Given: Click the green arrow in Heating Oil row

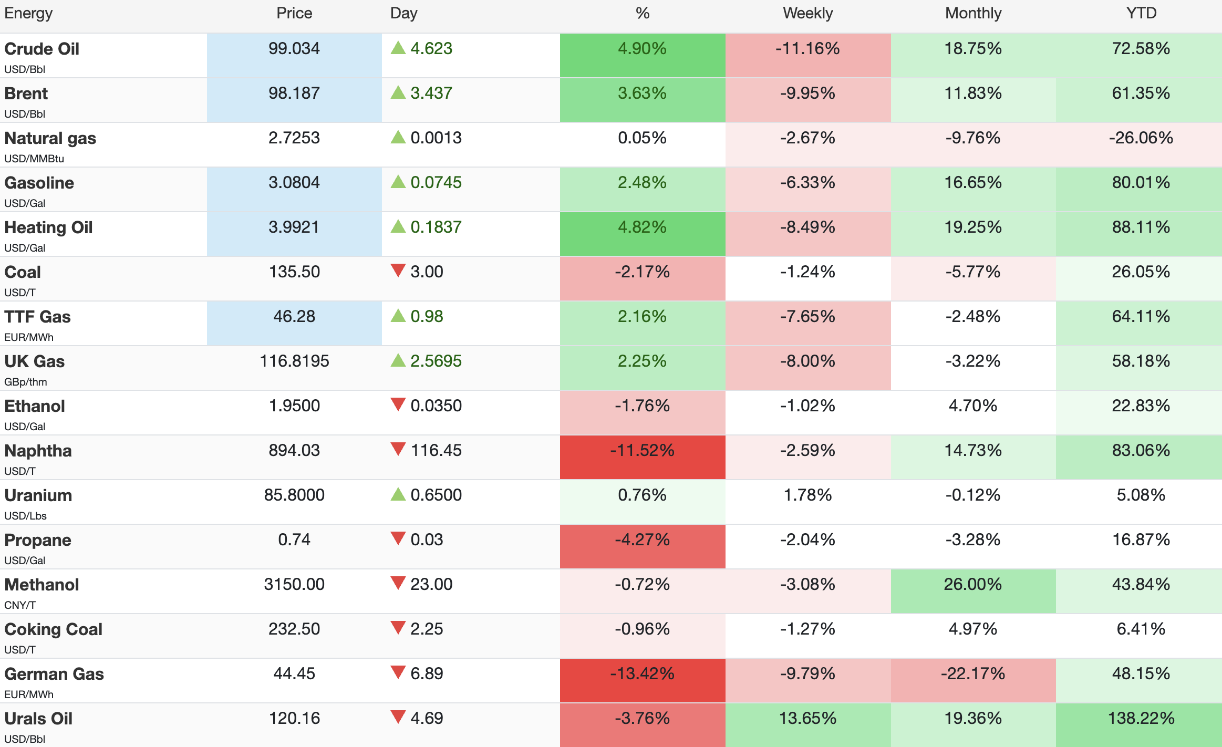Looking at the screenshot, I should tap(398, 227).
